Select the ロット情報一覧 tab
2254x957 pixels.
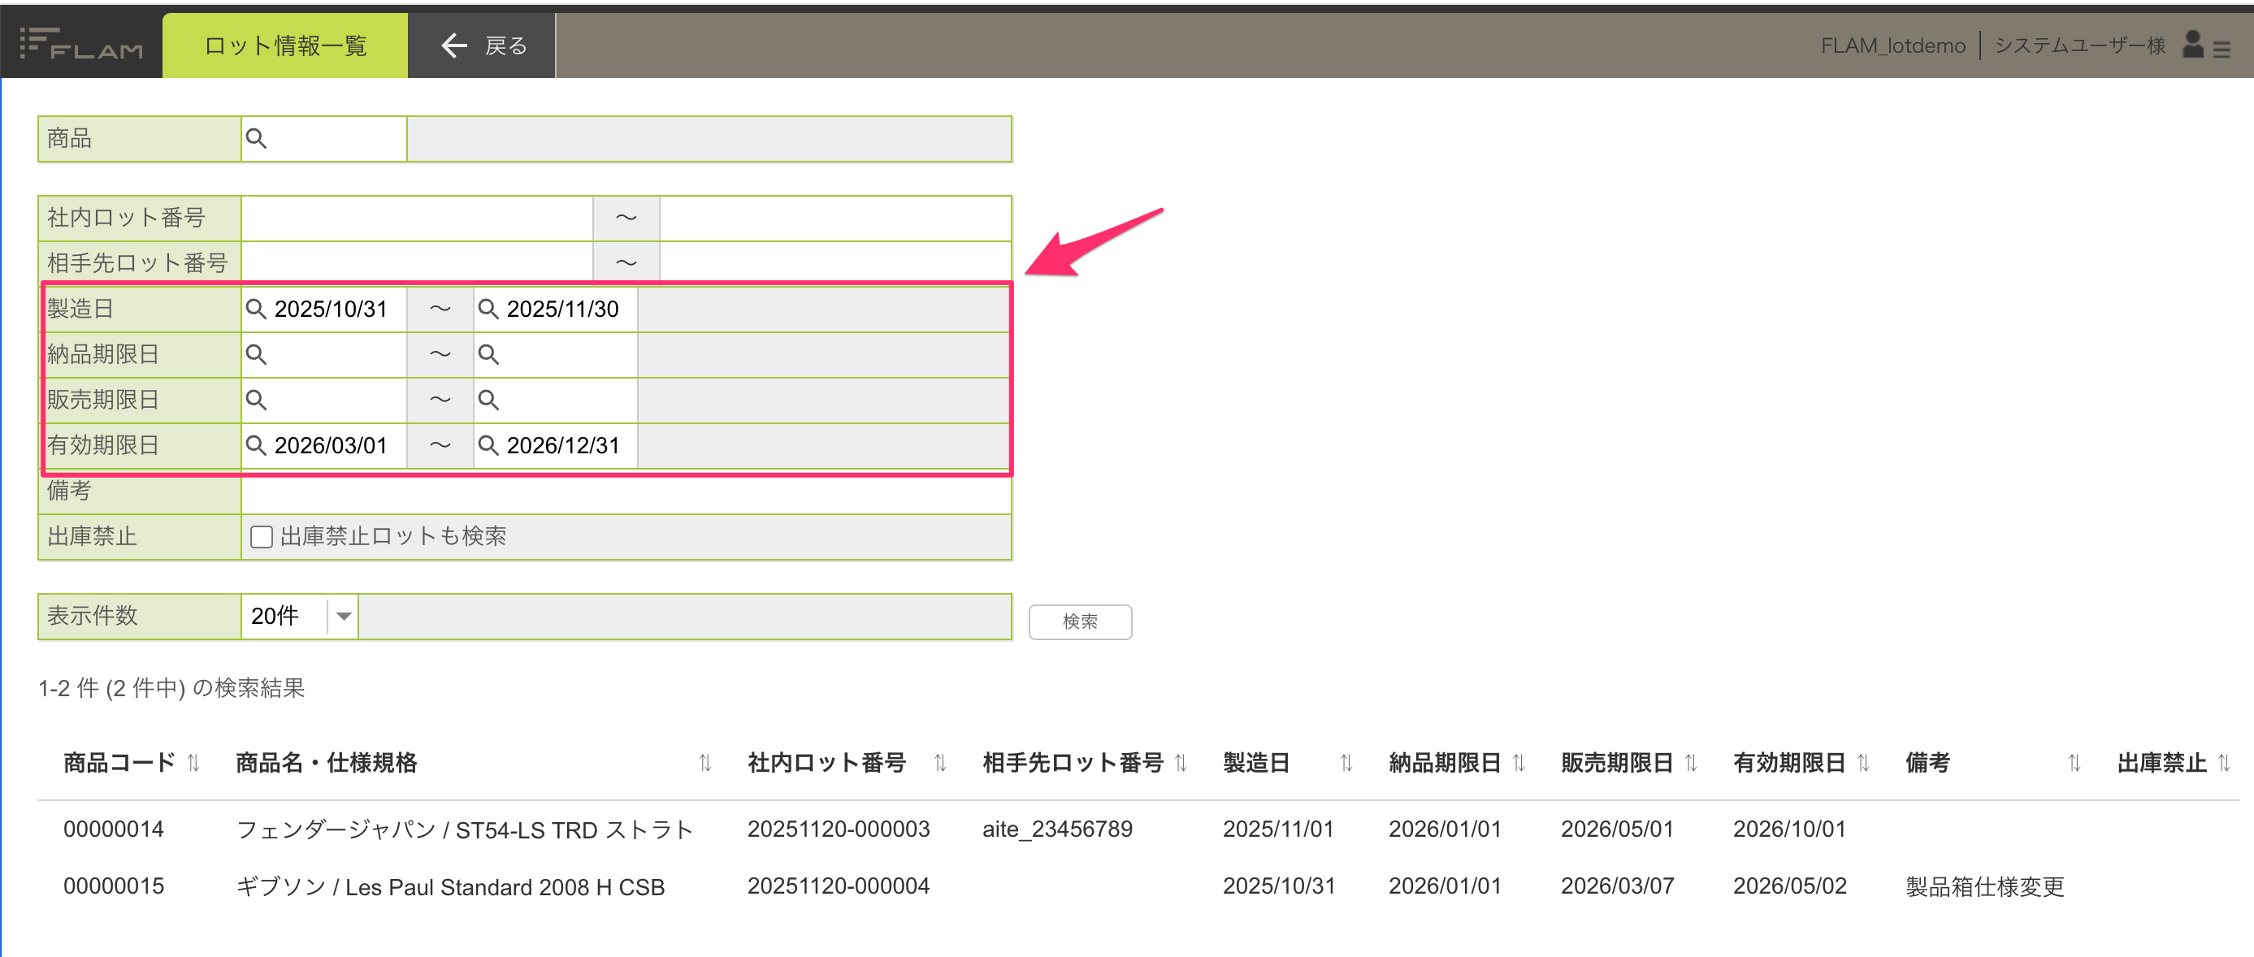[x=285, y=45]
